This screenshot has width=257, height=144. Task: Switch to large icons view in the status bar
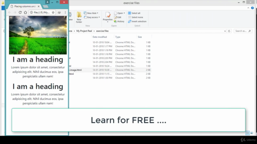click(252, 133)
